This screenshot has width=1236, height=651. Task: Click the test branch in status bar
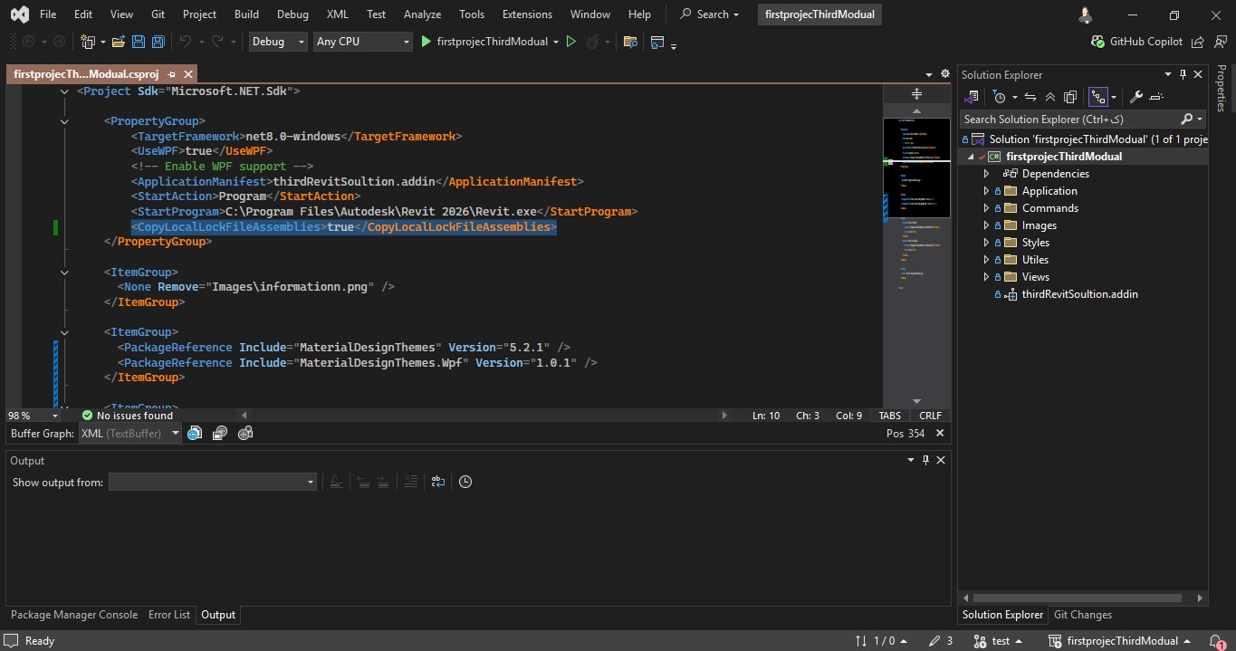click(998, 641)
